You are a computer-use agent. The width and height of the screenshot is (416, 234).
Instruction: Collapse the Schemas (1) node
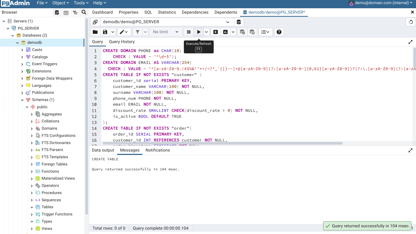22,100
